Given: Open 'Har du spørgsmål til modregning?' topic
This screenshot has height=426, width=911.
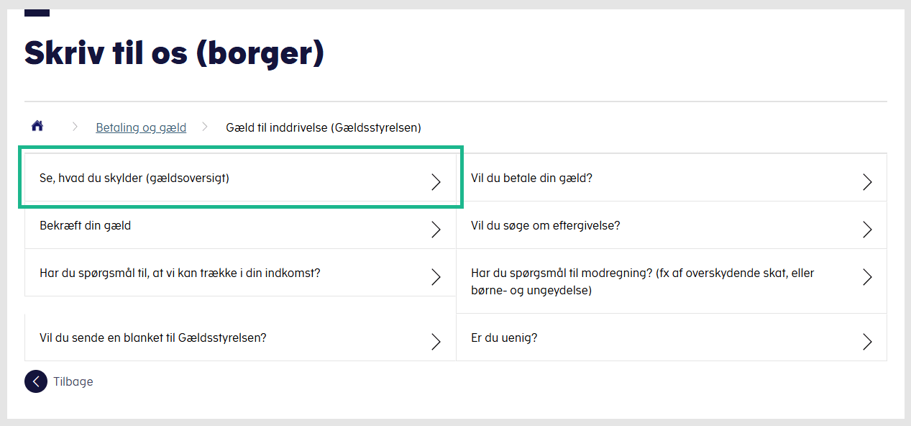Looking at the screenshot, I should click(642, 281).
